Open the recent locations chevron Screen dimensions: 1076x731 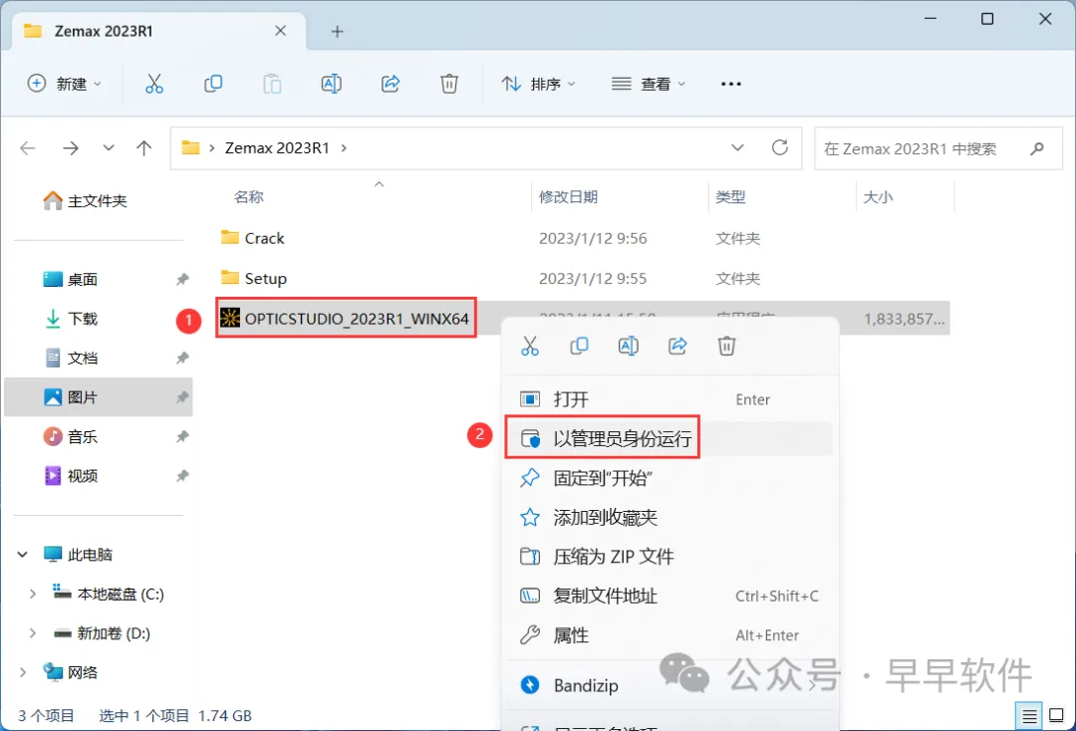click(109, 148)
